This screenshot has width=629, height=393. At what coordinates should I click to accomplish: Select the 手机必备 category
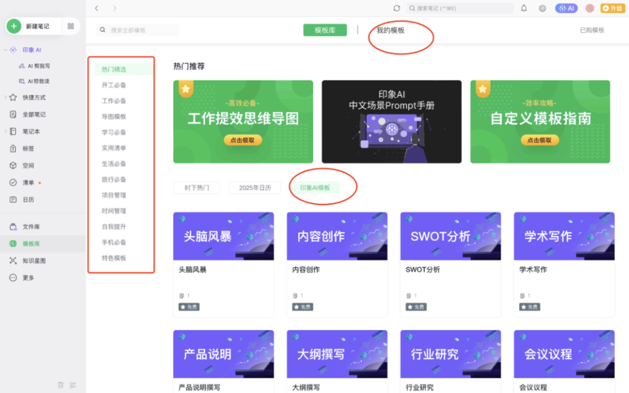114,242
